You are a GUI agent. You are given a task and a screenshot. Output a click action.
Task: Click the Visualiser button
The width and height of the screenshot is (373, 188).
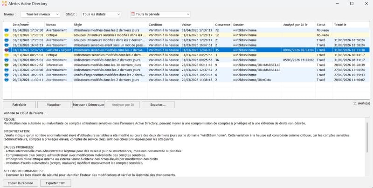point(54,105)
